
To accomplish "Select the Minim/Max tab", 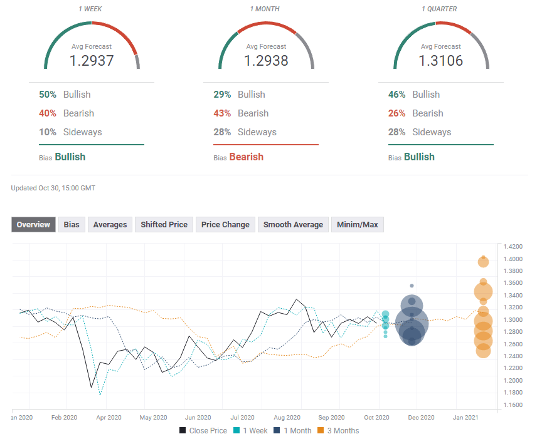I will 357,225.
